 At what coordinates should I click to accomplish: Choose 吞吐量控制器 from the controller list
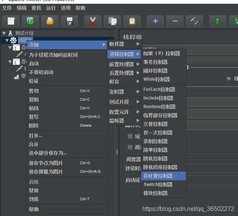pyautogui.click(x=163, y=176)
